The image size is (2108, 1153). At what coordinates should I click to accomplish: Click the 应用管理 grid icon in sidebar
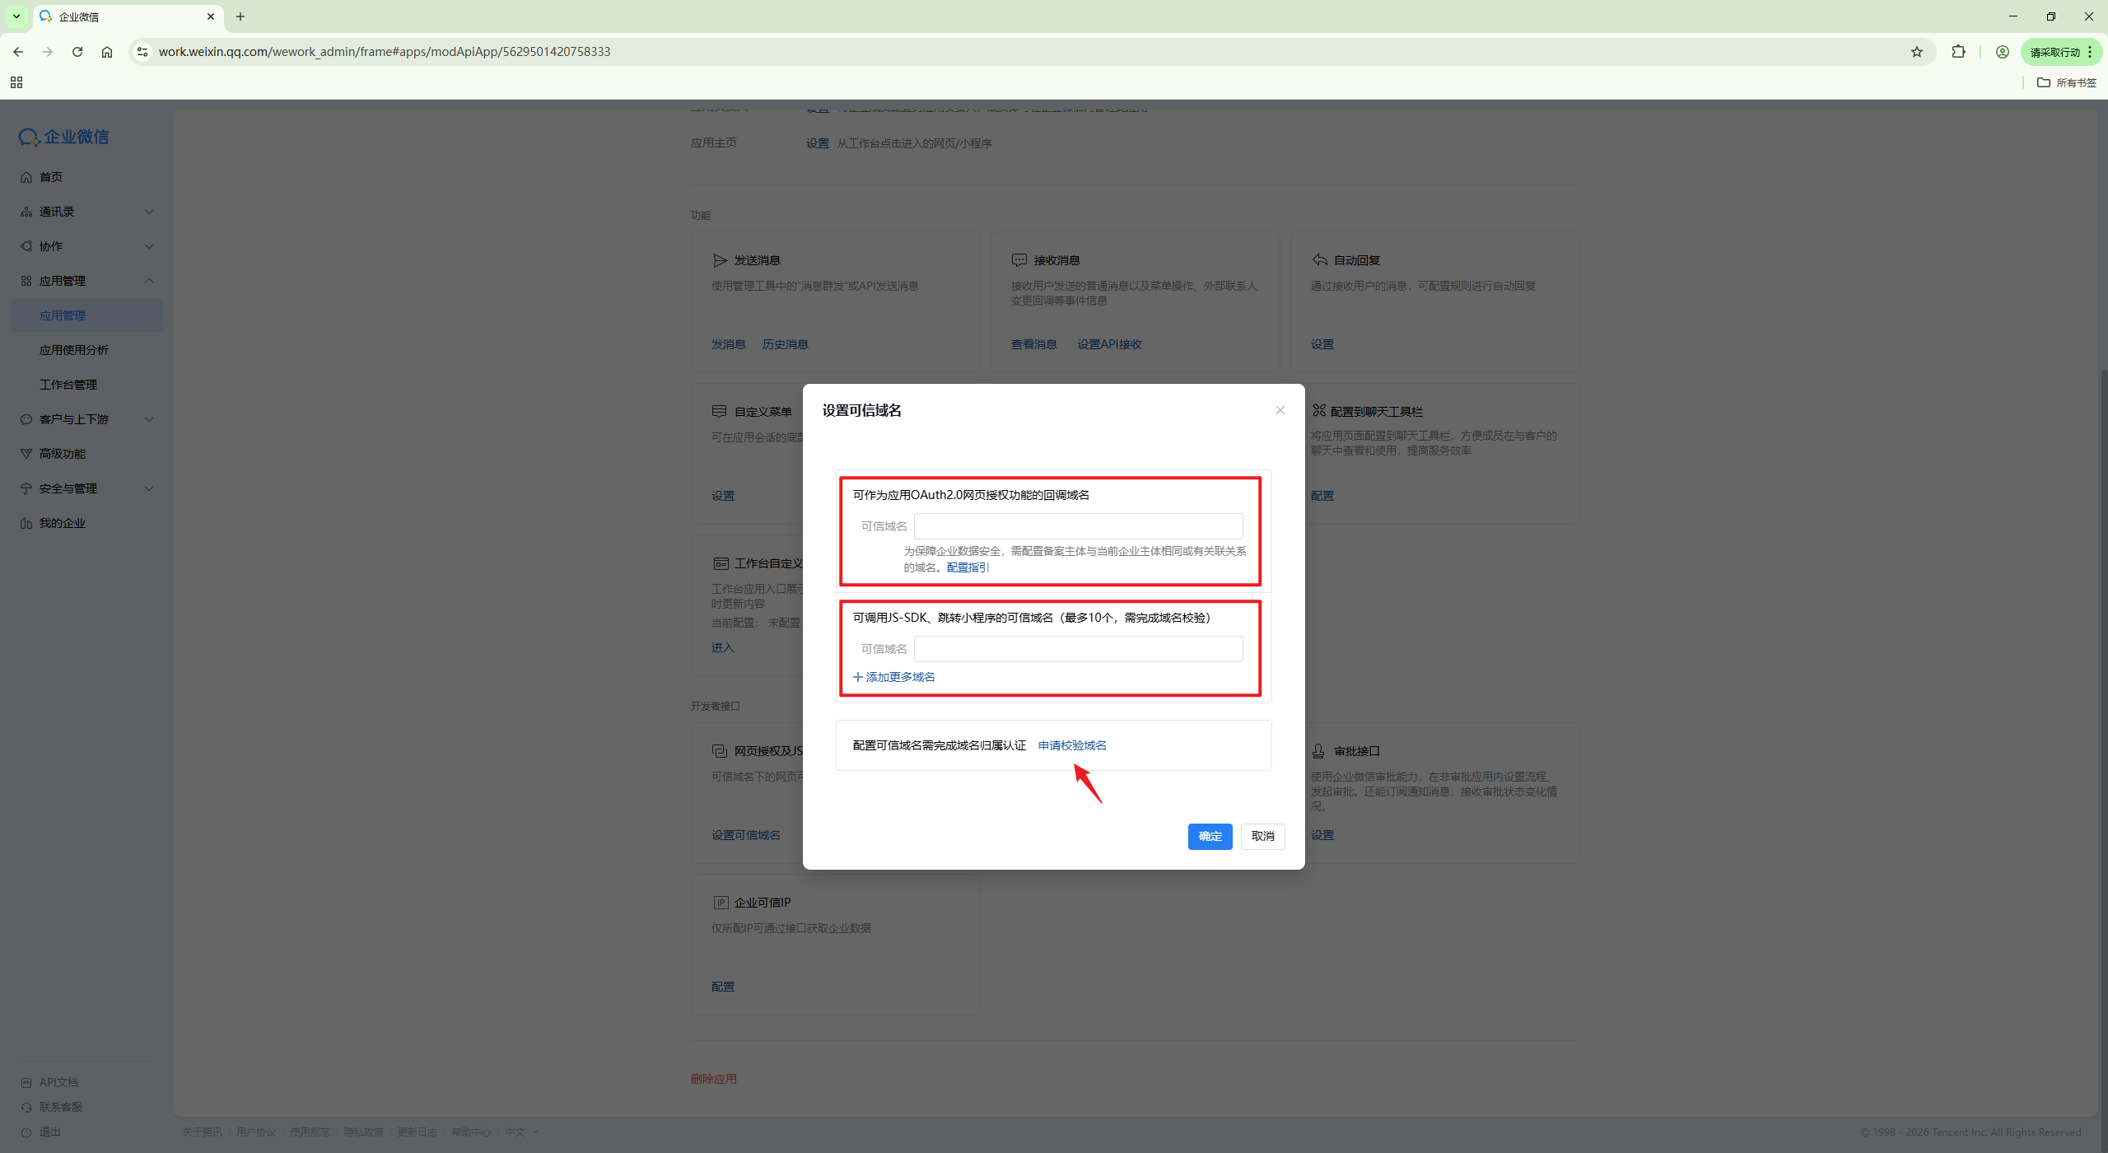click(x=26, y=281)
